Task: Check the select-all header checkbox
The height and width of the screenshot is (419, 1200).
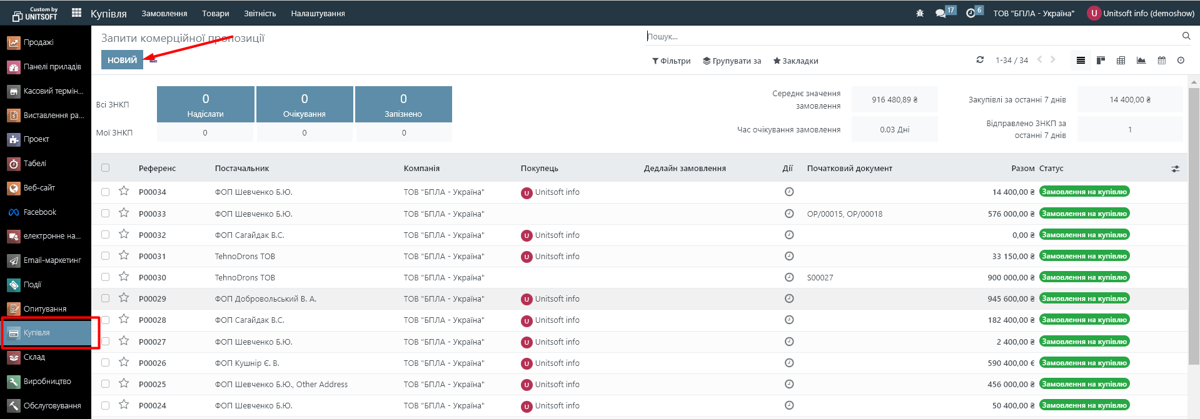Action: 105,168
